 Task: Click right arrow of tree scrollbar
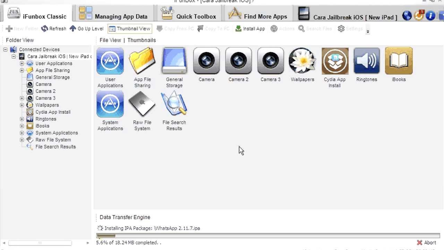(x=88, y=243)
